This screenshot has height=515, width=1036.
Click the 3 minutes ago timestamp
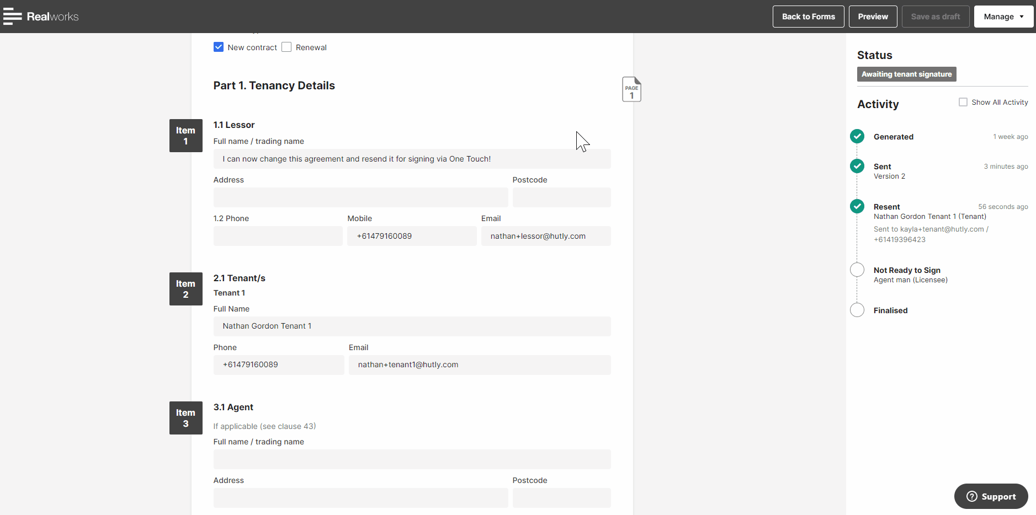pyautogui.click(x=1006, y=167)
